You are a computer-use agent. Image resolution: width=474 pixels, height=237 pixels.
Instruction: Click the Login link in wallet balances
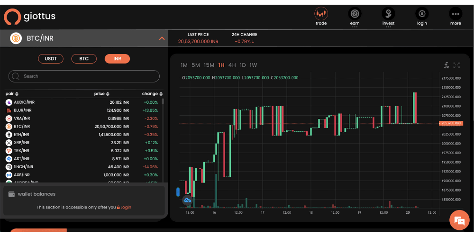126,207
